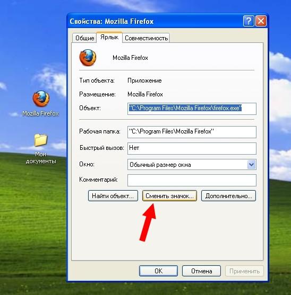Switch to the Общие tab
The height and width of the screenshot is (295, 291).
click(x=84, y=38)
